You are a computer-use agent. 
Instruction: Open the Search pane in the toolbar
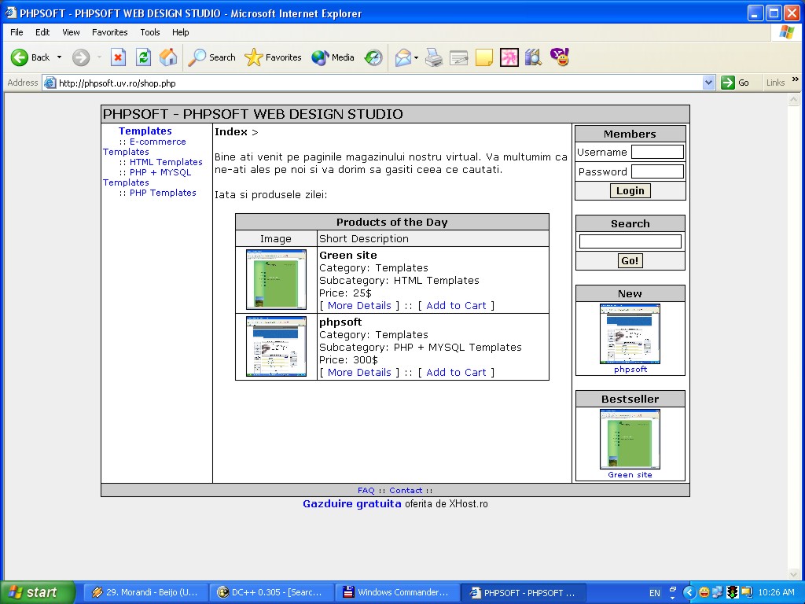[x=211, y=57]
